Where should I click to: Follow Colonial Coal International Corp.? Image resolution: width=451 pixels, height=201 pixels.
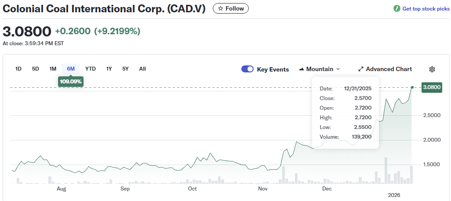[231, 8]
